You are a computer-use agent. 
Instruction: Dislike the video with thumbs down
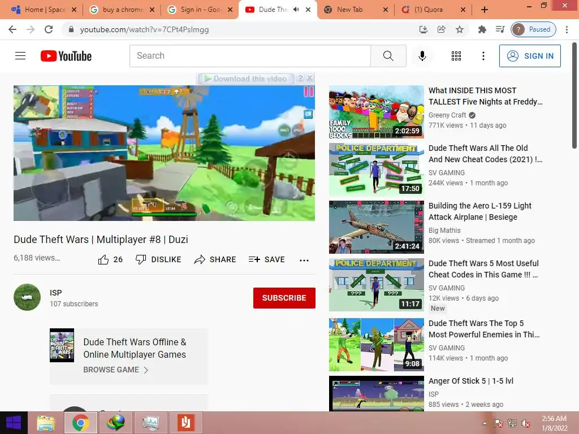158,259
